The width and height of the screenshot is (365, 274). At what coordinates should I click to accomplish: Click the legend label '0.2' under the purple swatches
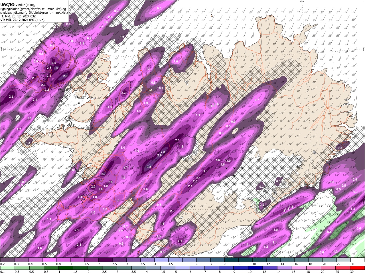click(x=3, y=264)
